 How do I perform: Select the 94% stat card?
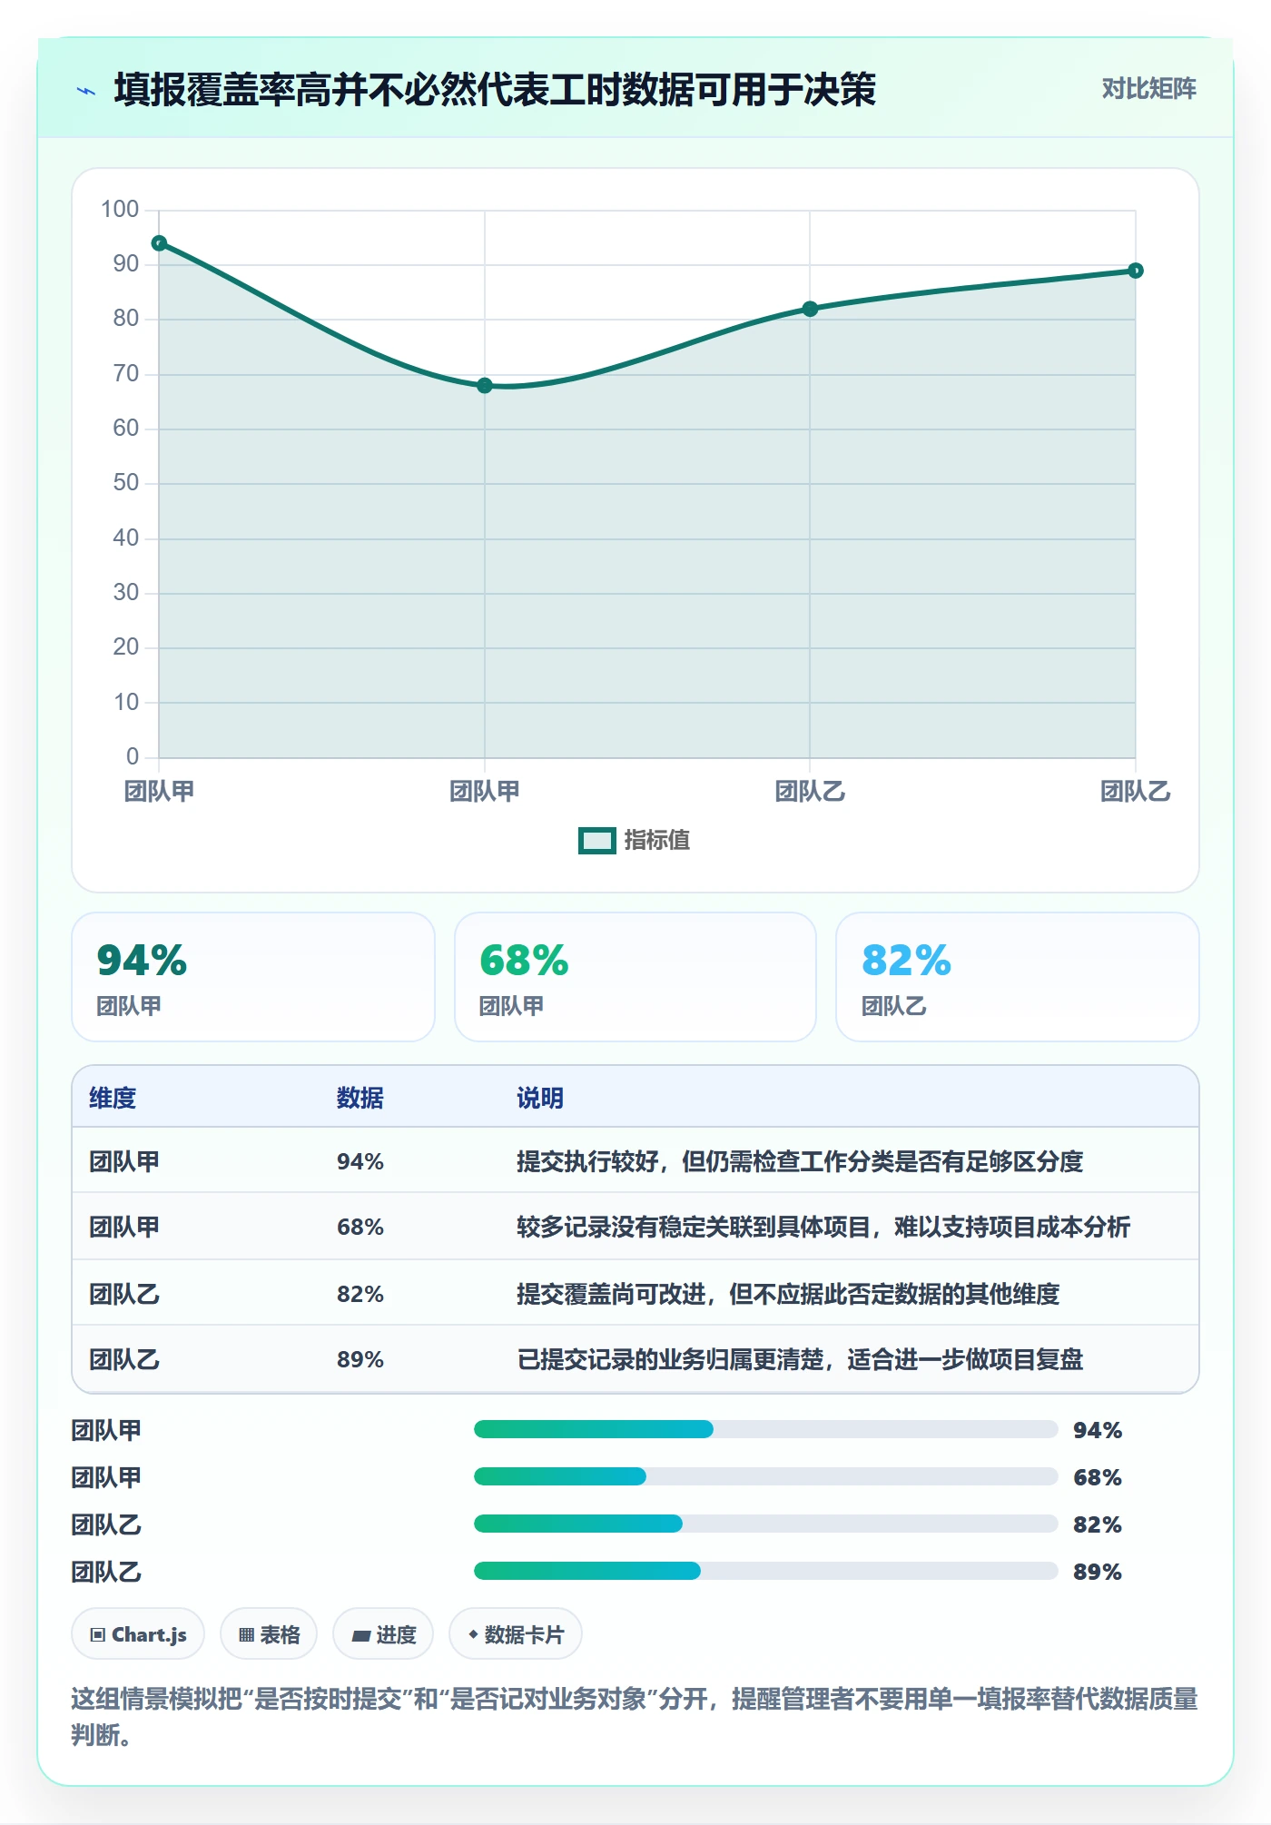pyautogui.click(x=253, y=977)
